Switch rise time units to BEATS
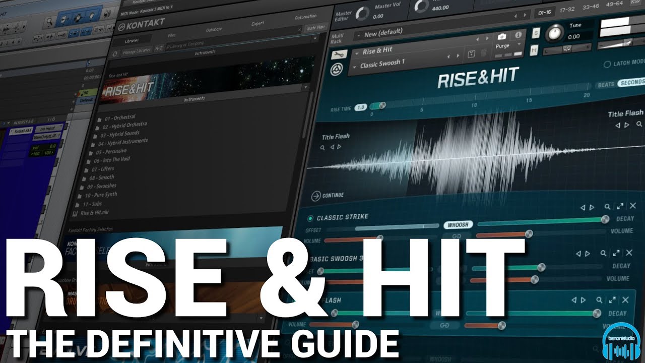Image resolution: width=645 pixels, height=363 pixels. tap(606, 85)
